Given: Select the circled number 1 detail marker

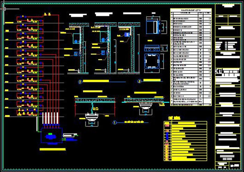Looking at the screenshot, I should [115, 122].
